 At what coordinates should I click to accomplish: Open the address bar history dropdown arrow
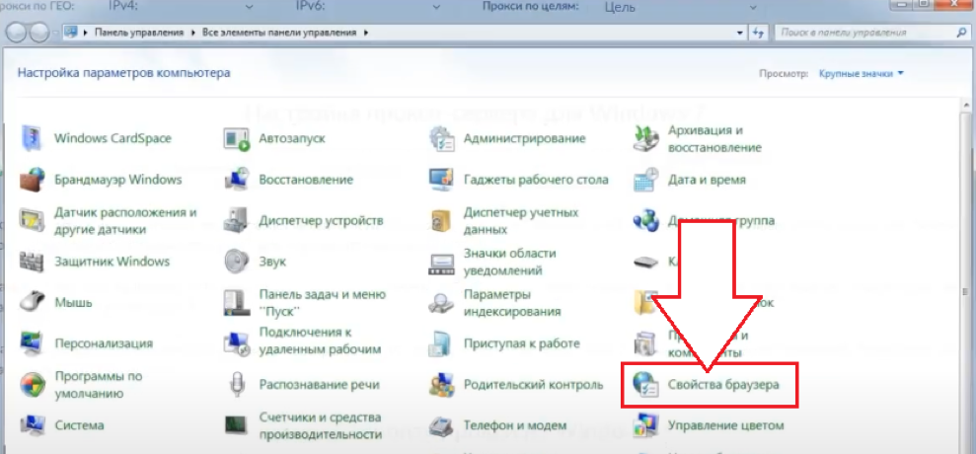739,33
